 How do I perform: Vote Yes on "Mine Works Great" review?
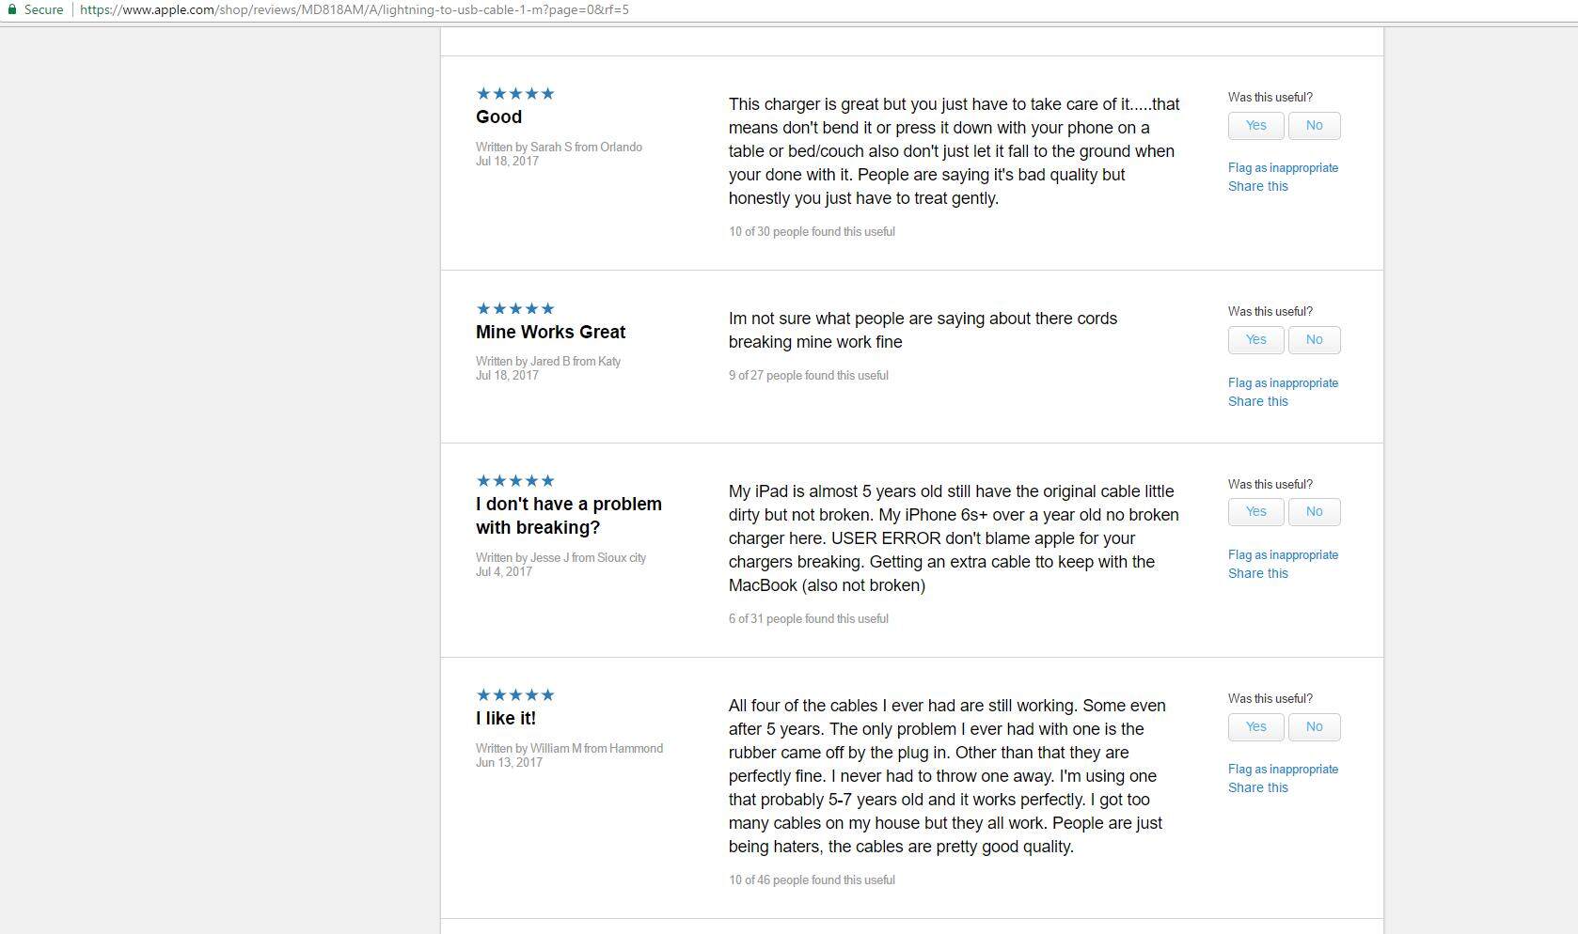click(x=1255, y=340)
